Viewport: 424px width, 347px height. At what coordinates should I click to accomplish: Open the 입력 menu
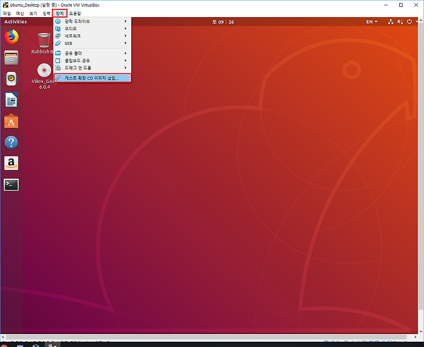47,13
